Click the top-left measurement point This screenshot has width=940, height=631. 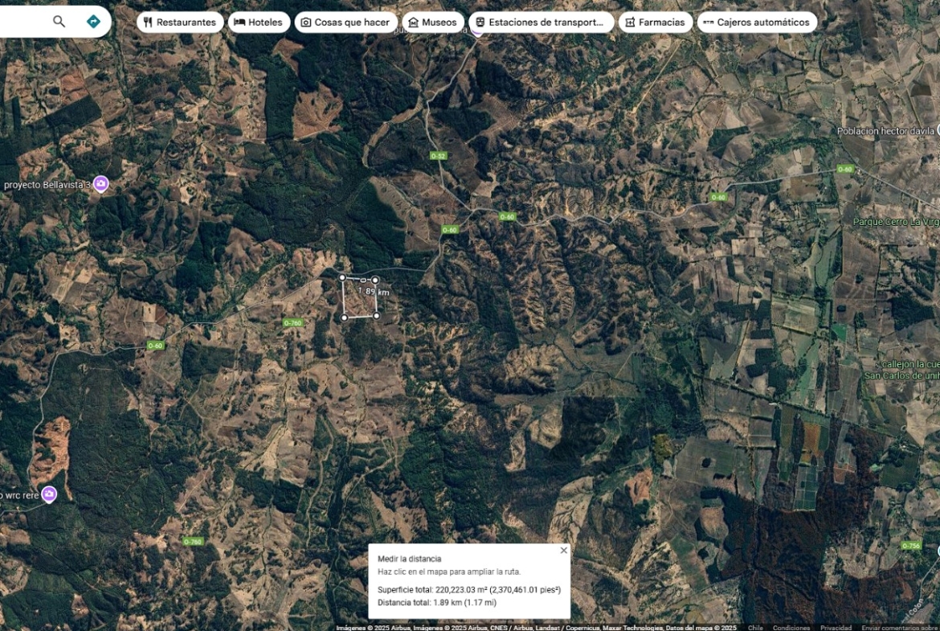click(x=342, y=277)
